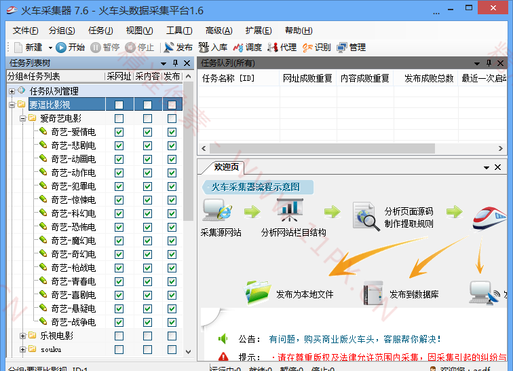Click the Recognition (识别) toolbar icon

tap(308, 48)
